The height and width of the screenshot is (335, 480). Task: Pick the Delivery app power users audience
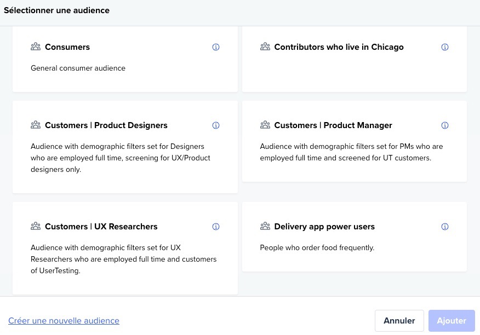click(355, 237)
